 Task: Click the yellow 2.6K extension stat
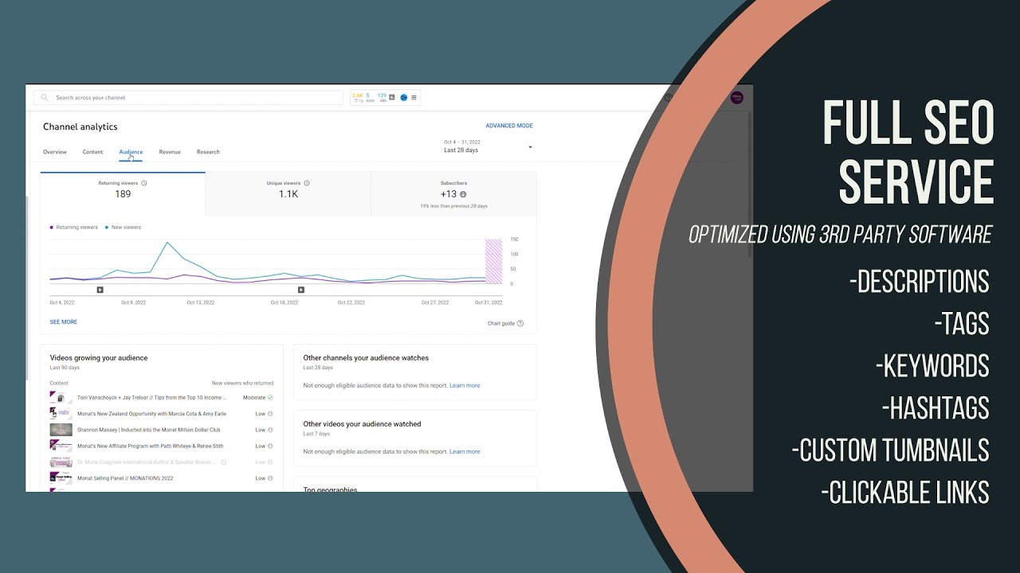357,95
